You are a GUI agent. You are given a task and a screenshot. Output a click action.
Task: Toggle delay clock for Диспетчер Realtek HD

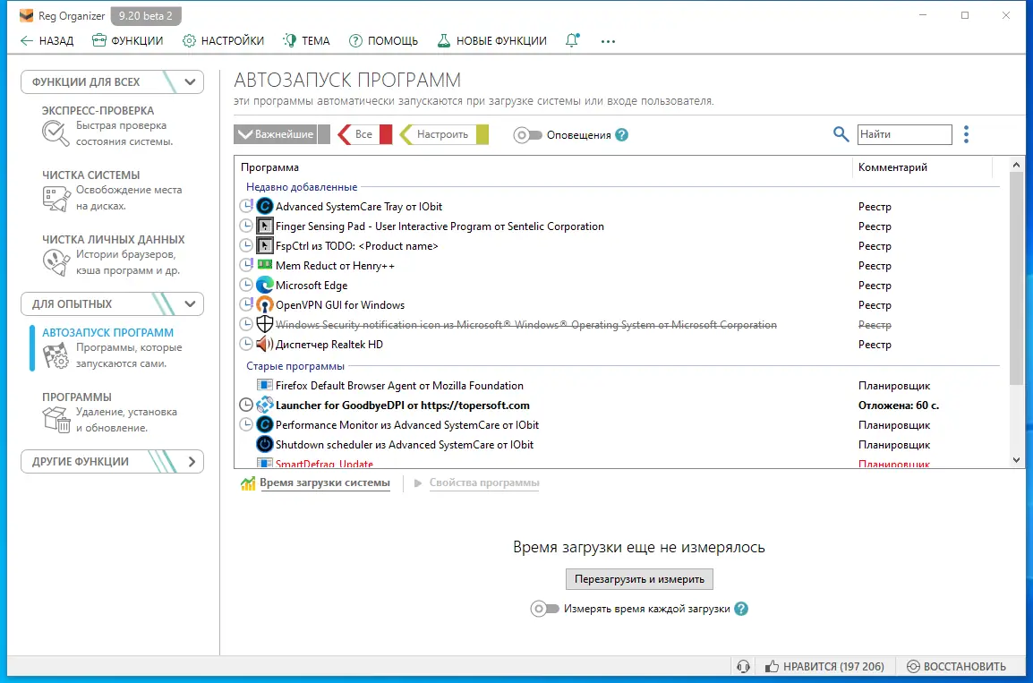point(246,344)
